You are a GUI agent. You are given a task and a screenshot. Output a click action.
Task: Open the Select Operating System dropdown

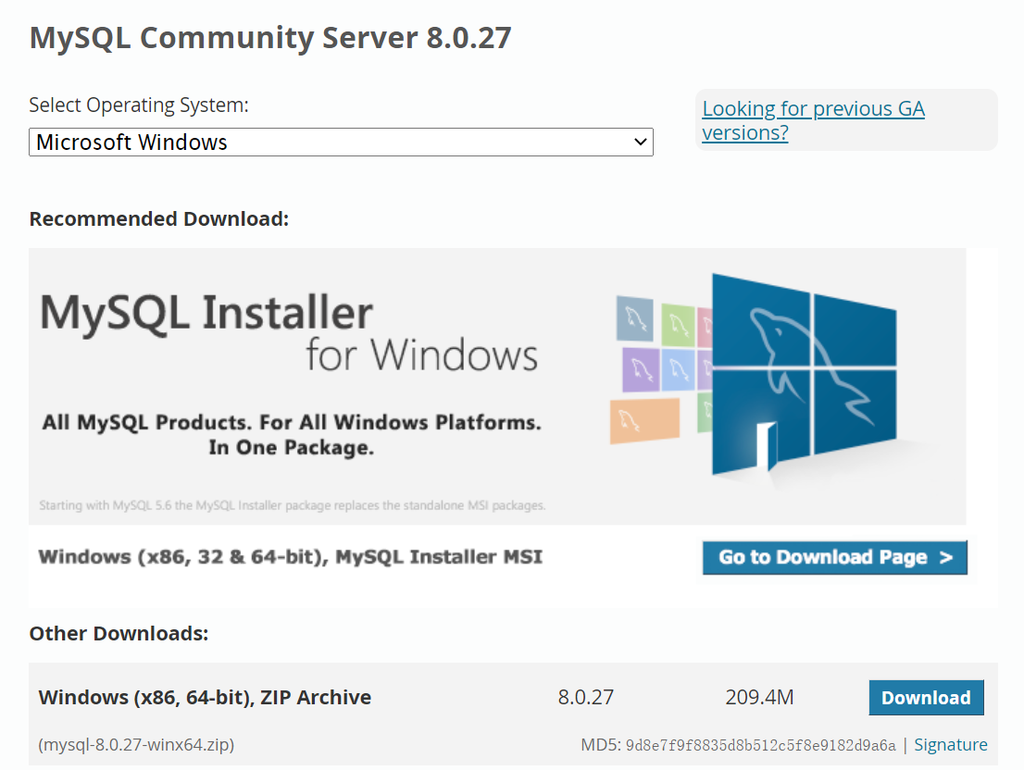341,143
